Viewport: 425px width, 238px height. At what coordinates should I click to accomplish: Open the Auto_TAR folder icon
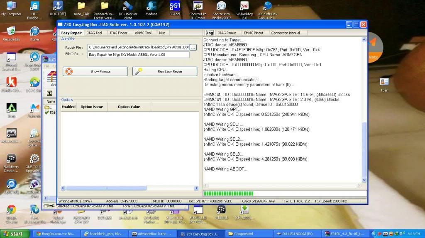81,8
